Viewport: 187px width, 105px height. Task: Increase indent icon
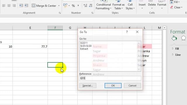point(26,6)
